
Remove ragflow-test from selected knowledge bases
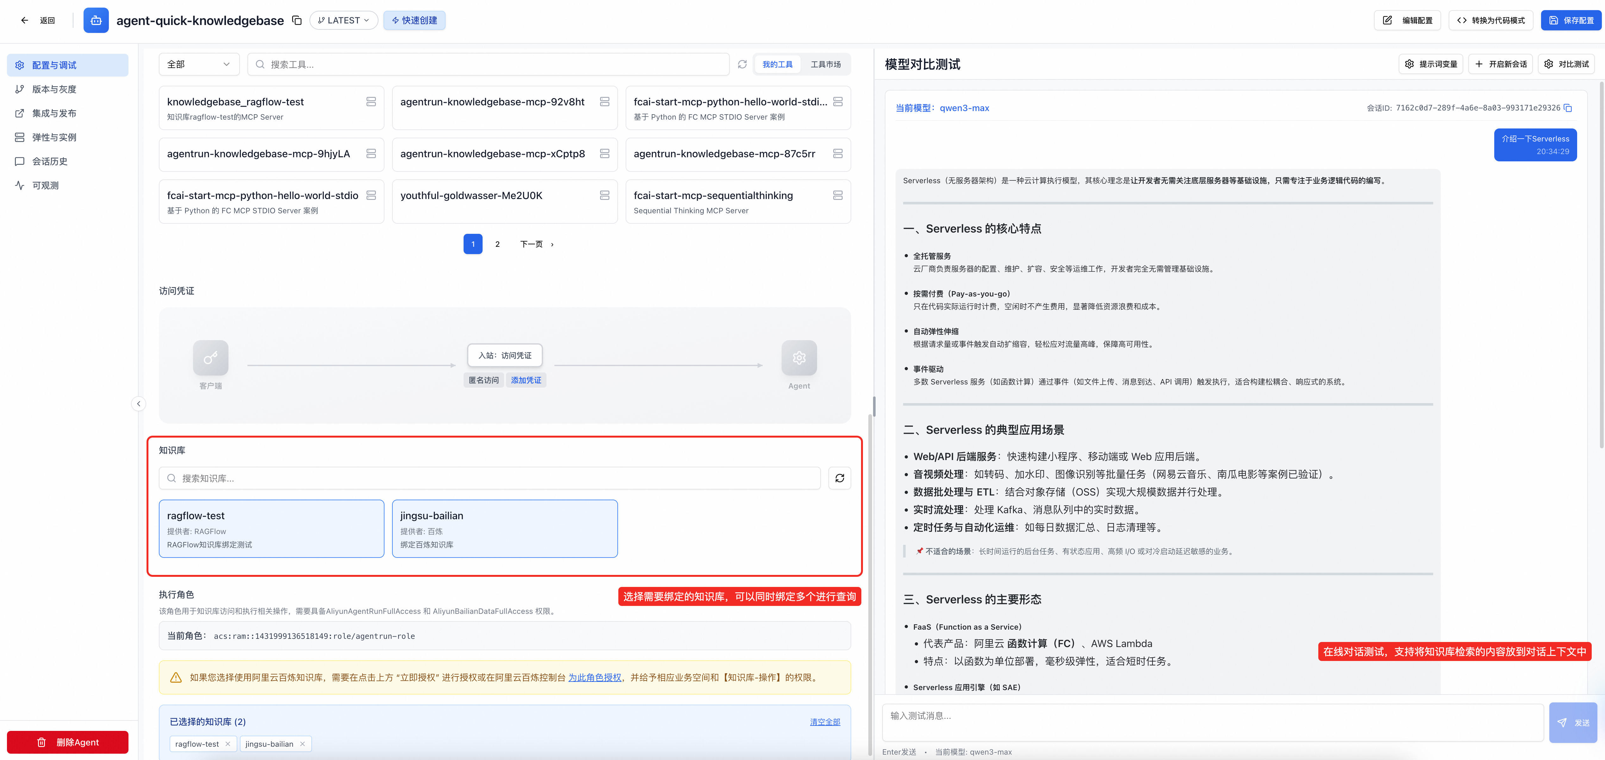pos(228,744)
